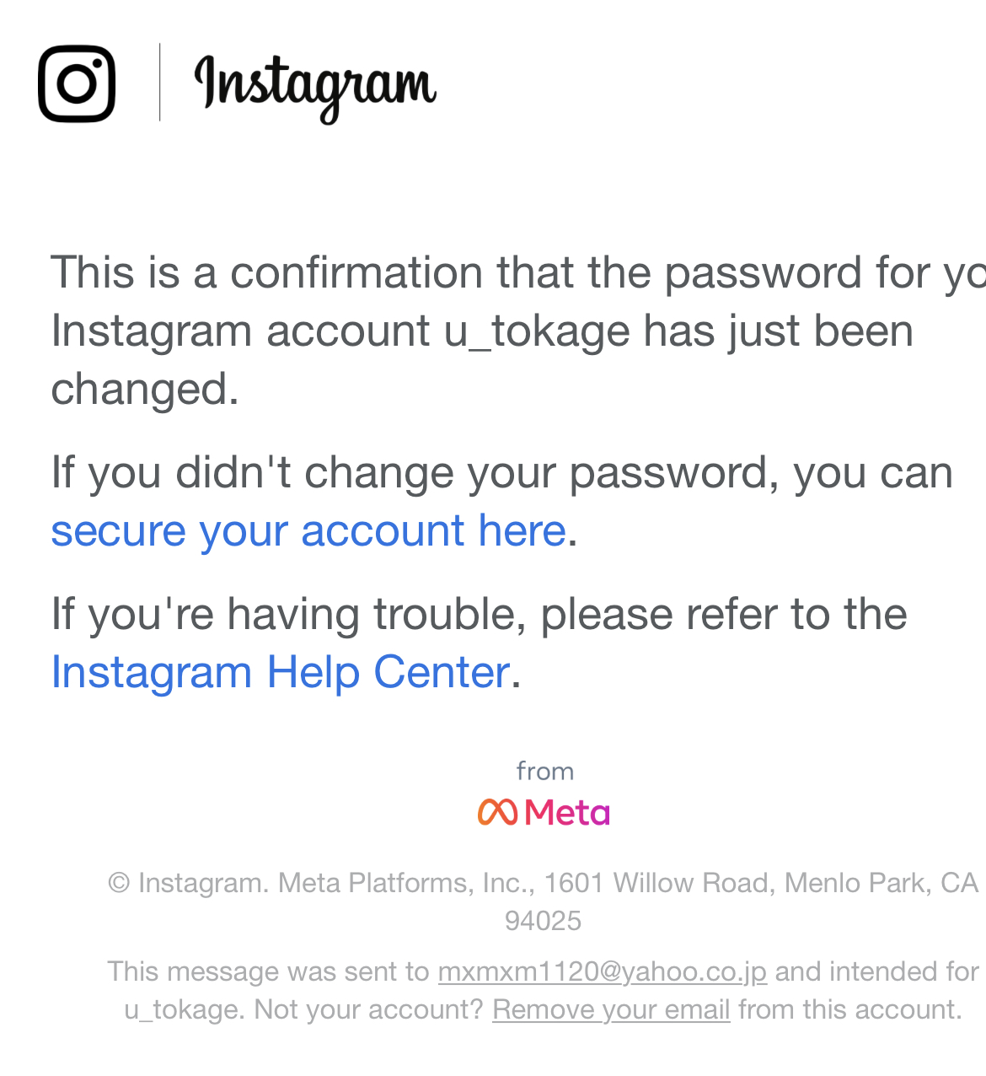The width and height of the screenshot is (986, 1076).
Task: Click 'This message was sent to' text
Action: [x=268, y=971]
